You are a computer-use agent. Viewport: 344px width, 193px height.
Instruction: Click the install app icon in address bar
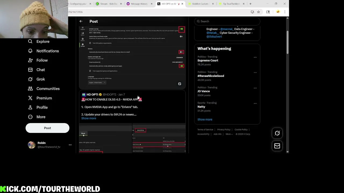click(252, 12)
